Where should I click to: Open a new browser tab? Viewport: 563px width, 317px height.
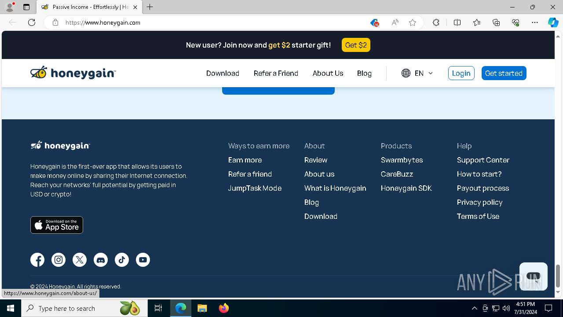(150, 7)
